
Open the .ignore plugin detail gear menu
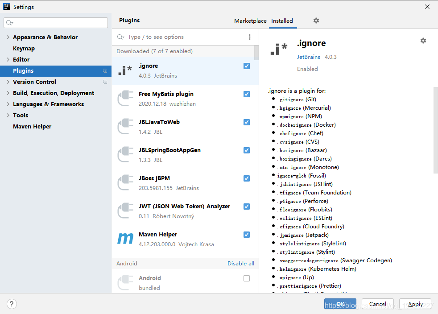point(423,41)
